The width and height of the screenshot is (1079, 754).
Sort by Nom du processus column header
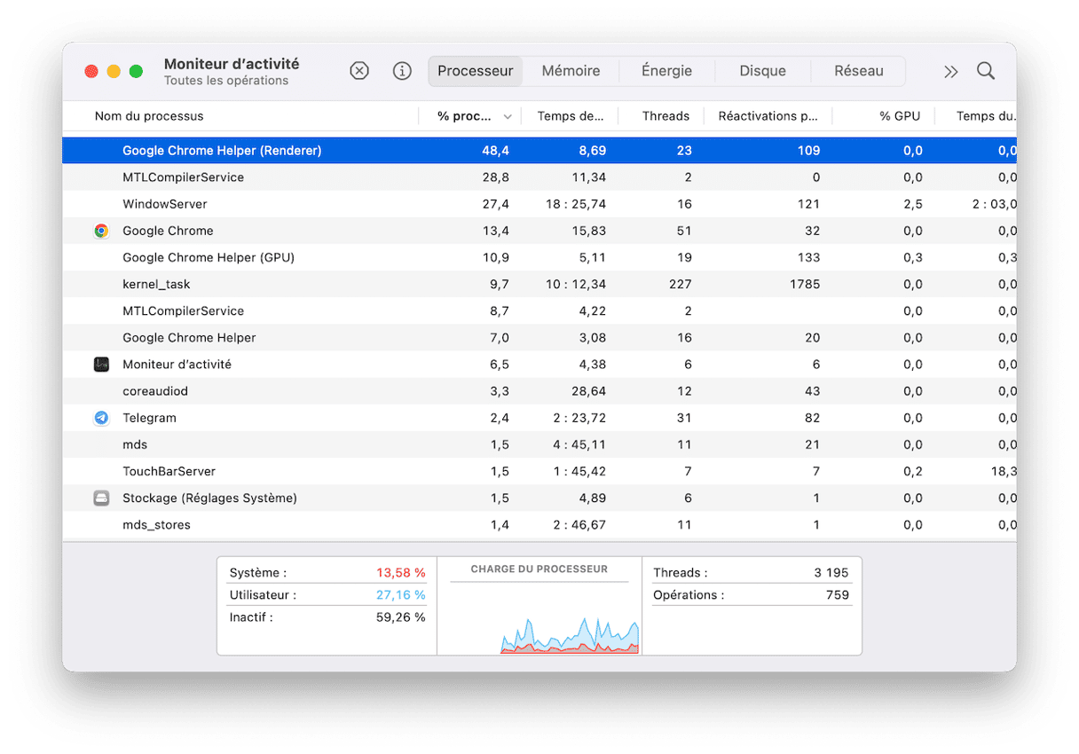tap(149, 116)
